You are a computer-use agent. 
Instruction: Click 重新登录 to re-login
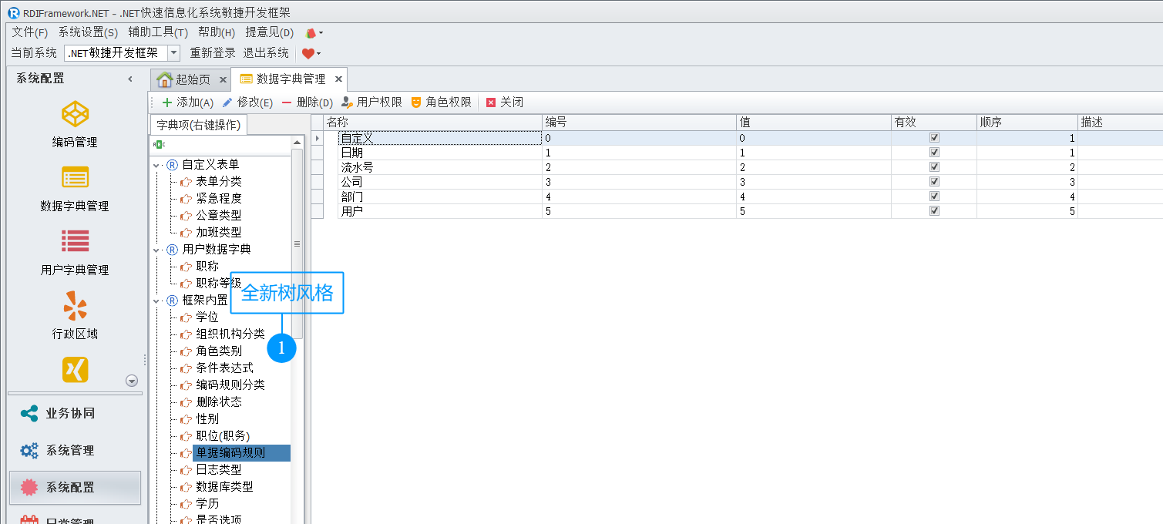[212, 53]
